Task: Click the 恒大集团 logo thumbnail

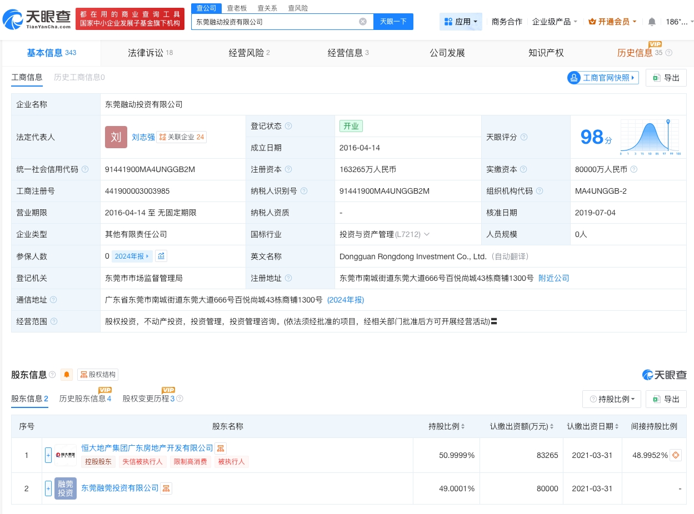Action: (x=66, y=455)
